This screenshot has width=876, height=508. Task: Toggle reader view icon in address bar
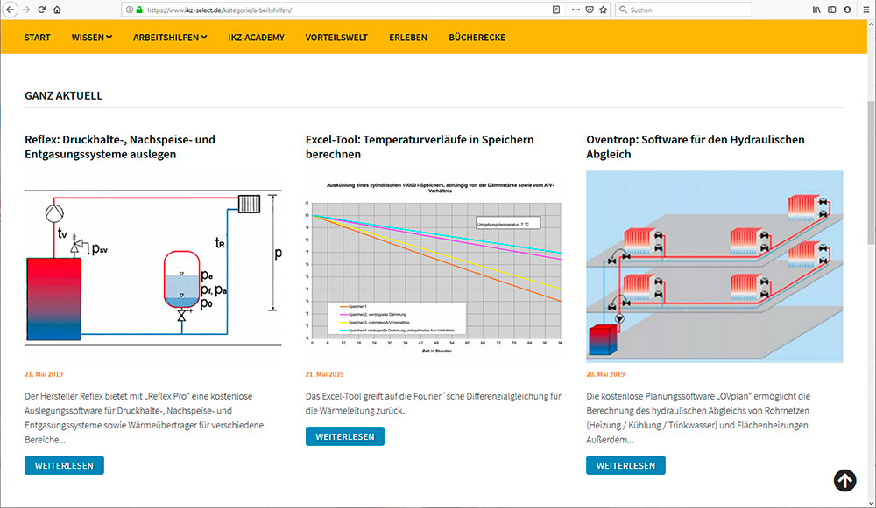556,10
